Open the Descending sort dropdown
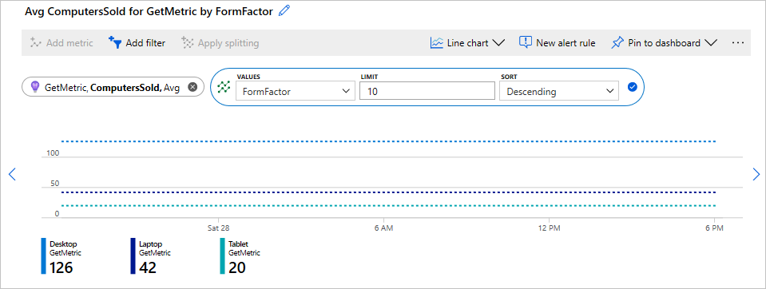 (x=559, y=91)
